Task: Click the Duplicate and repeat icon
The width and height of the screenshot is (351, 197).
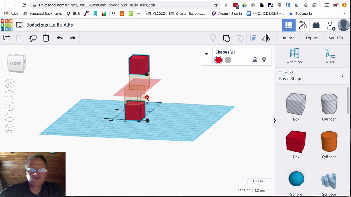Action: (x=33, y=38)
